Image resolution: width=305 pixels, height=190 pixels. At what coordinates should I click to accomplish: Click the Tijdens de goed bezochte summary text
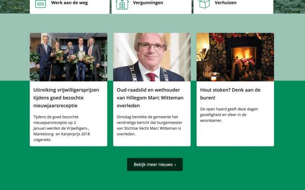[61, 128]
